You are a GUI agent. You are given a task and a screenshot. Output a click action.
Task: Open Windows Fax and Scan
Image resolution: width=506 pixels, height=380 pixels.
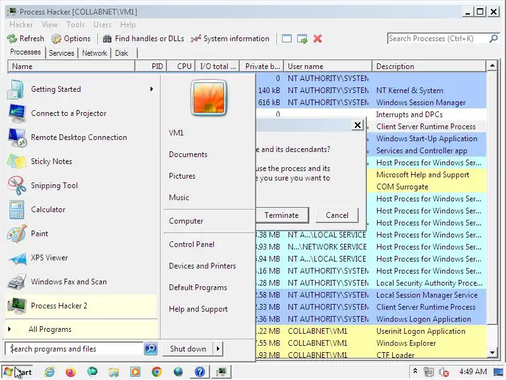(81, 282)
